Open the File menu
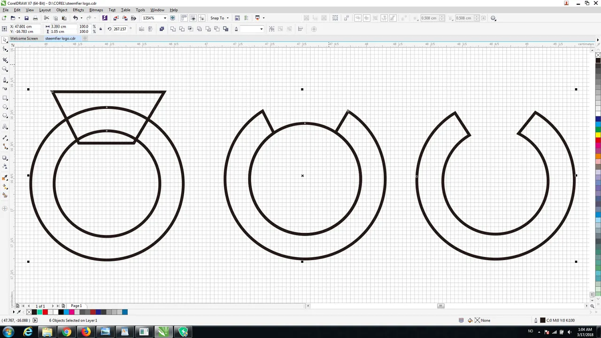 [5, 10]
